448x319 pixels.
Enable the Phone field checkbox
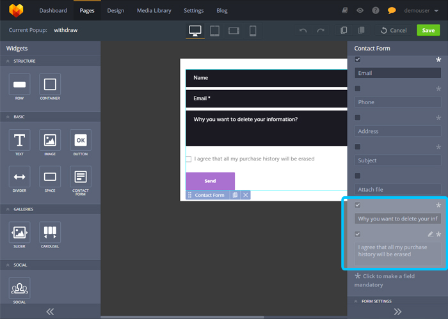(x=357, y=88)
